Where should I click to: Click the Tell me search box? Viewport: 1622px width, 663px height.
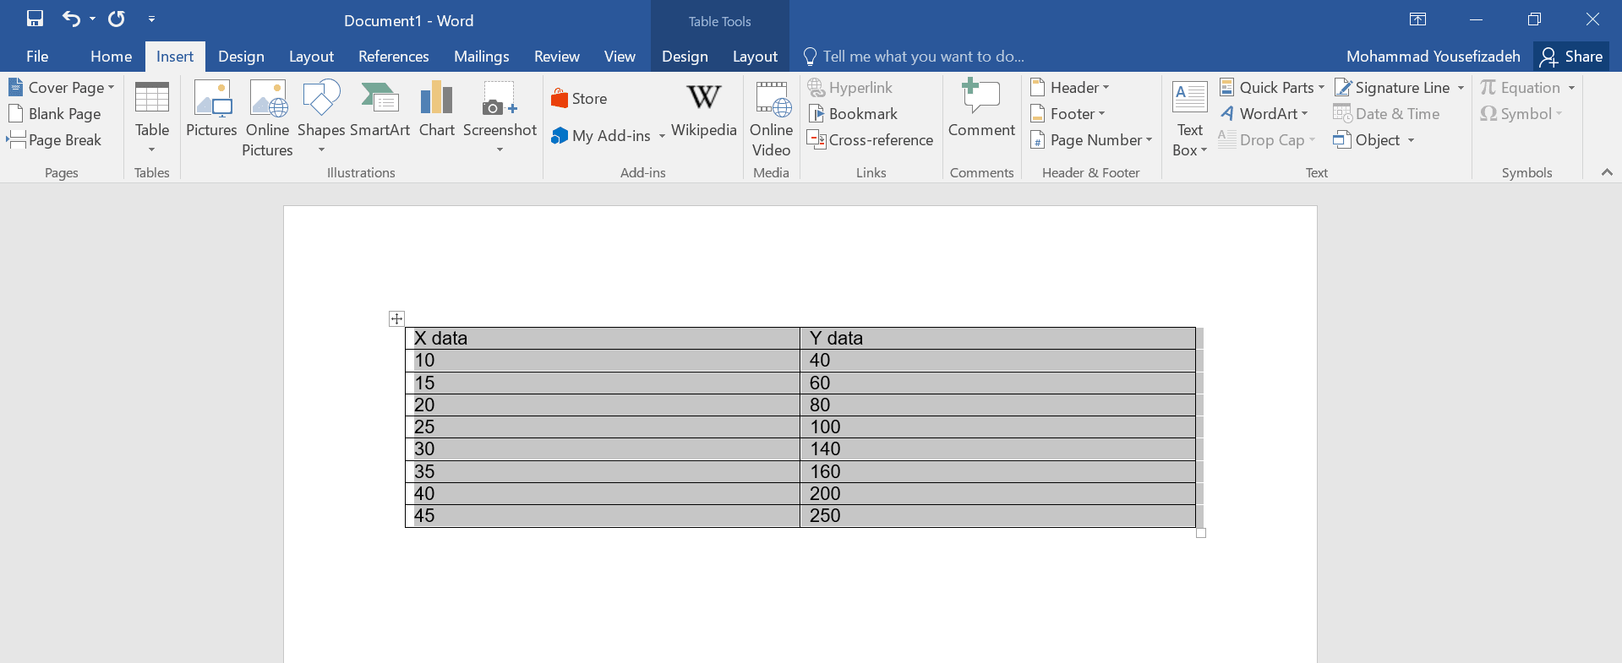[x=921, y=57]
